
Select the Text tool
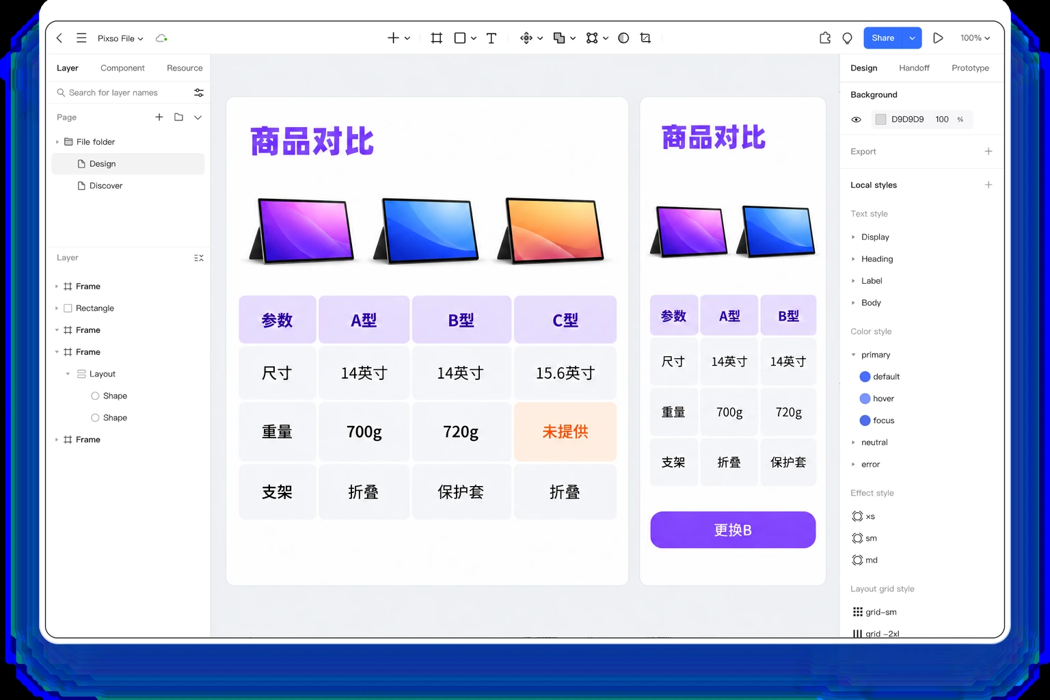[x=491, y=38]
